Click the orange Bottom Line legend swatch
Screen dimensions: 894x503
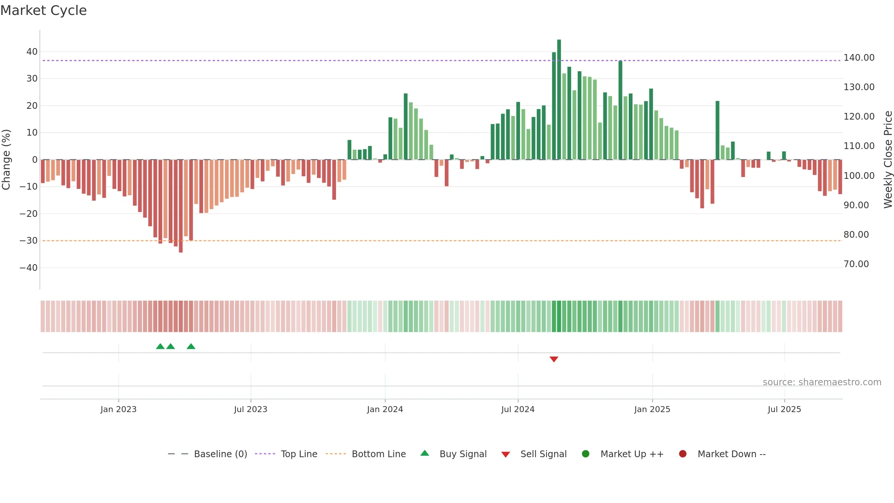(x=336, y=454)
